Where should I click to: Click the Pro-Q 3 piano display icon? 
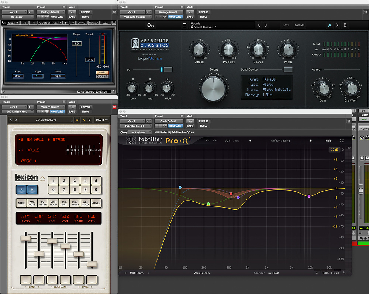(121, 268)
